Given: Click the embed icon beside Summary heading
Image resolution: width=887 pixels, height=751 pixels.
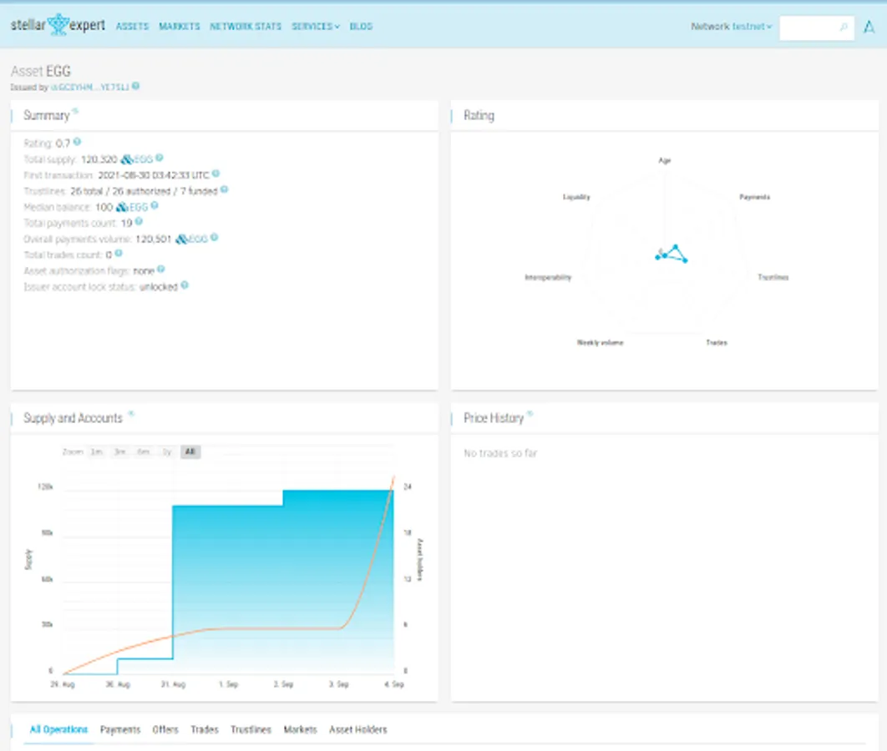Looking at the screenshot, I should [x=75, y=111].
